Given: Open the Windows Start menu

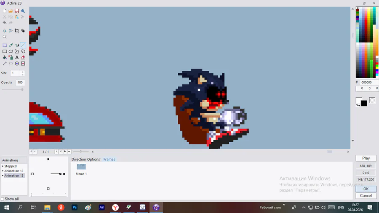Looking at the screenshot, I should pyautogui.click(x=6, y=208).
